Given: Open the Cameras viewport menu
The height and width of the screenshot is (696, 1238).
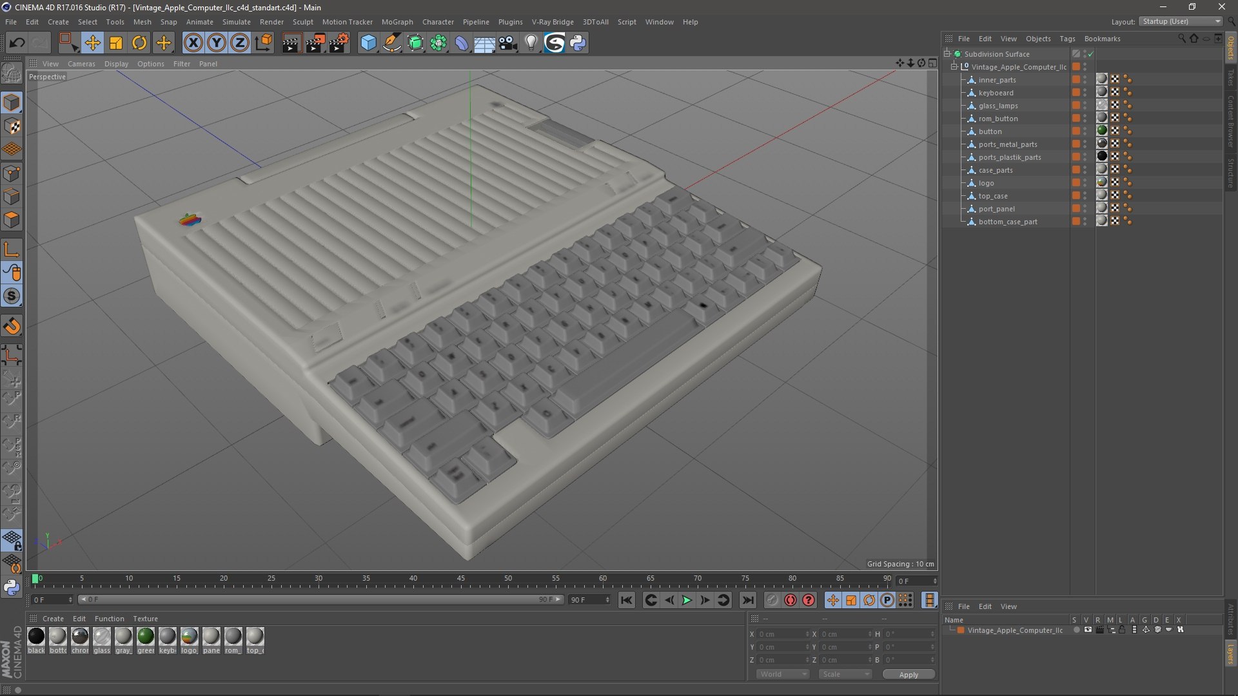Looking at the screenshot, I should point(81,64).
